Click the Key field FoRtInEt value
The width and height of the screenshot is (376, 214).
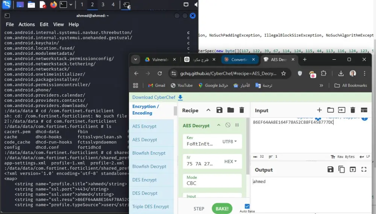click(200, 144)
